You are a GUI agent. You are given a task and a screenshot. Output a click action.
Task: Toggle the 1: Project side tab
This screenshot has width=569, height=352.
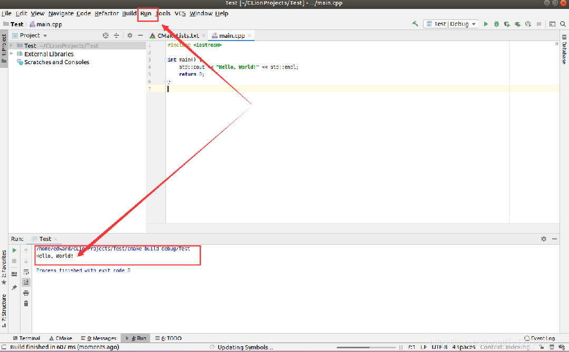point(4,48)
